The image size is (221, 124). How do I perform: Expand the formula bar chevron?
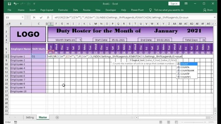214,18
